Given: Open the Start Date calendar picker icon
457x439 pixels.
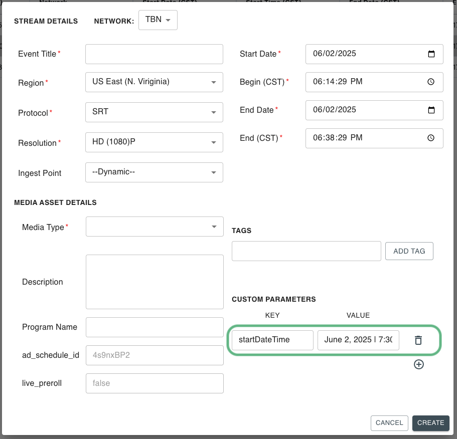Looking at the screenshot, I should tap(431, 54).
